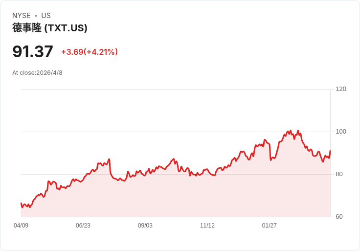
Task: Click the chart line's latest endpoint
Action: 330,151
